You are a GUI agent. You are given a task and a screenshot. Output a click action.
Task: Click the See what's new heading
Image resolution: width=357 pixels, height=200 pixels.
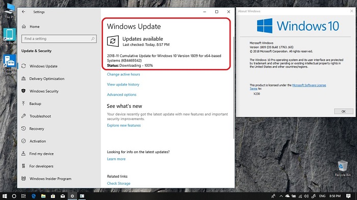coord(124,106)
